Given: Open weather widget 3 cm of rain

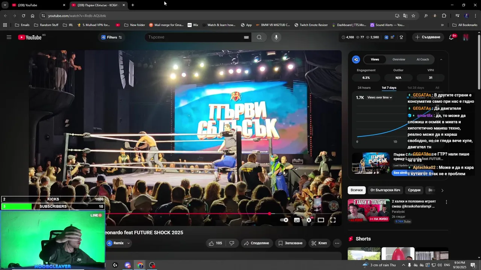Looking at the screenshot, I should coord(379,265).
